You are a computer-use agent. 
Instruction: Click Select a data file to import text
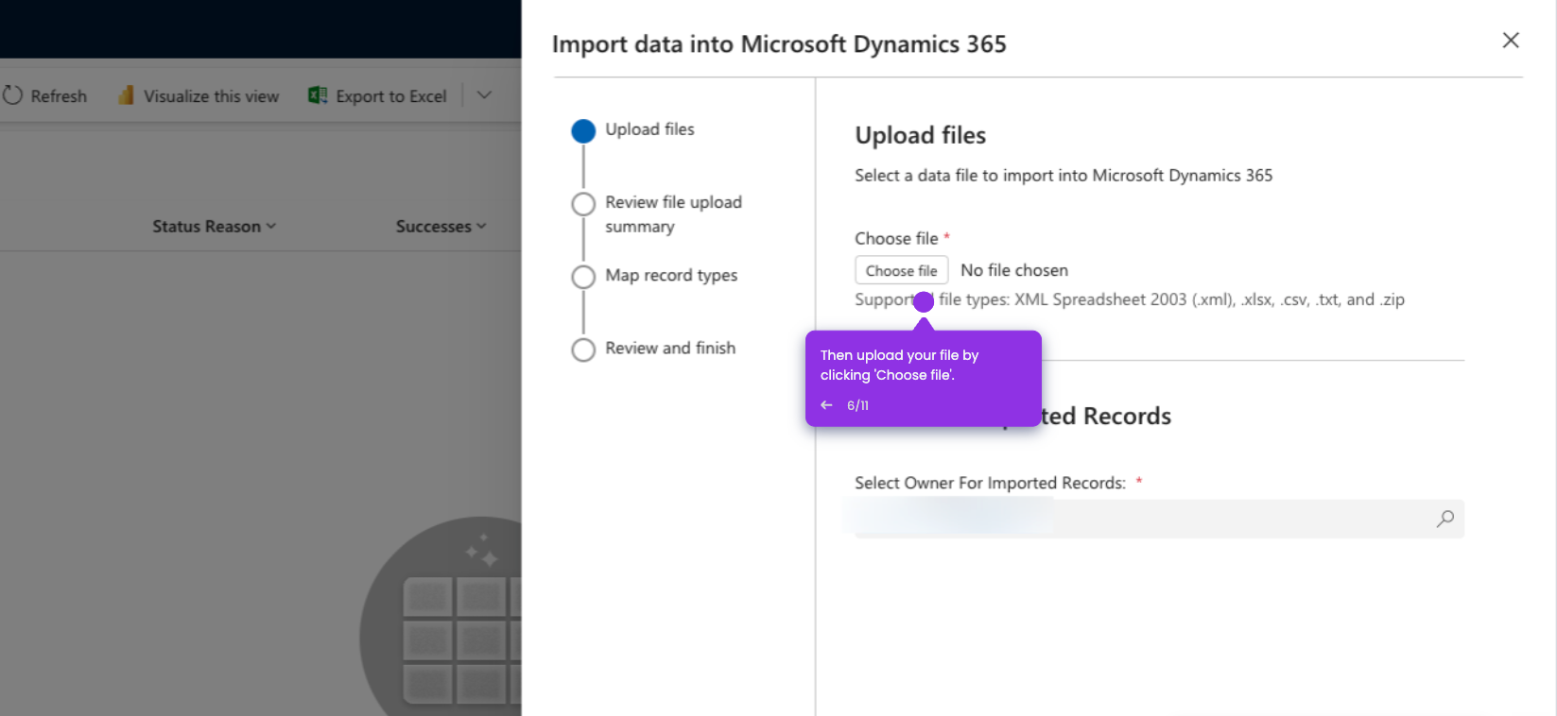click(1064, 176)
